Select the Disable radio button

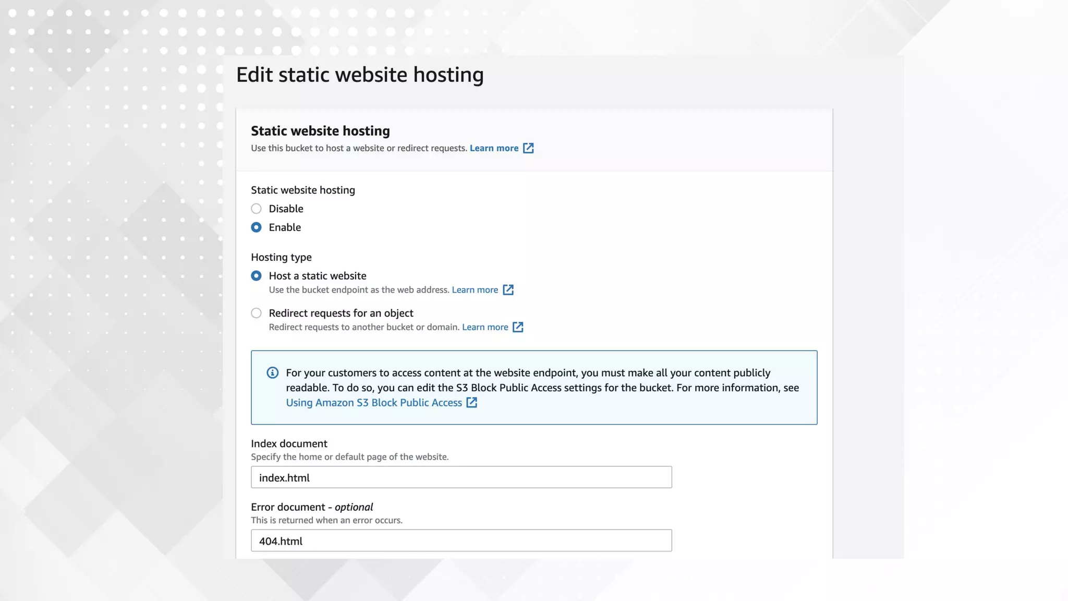256,209
